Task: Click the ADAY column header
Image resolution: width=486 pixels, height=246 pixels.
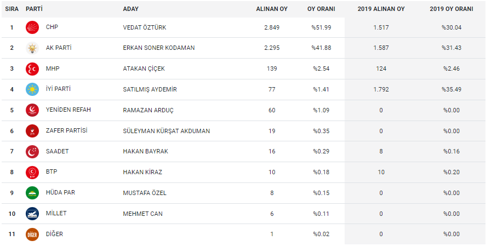Action: [130, 9]
